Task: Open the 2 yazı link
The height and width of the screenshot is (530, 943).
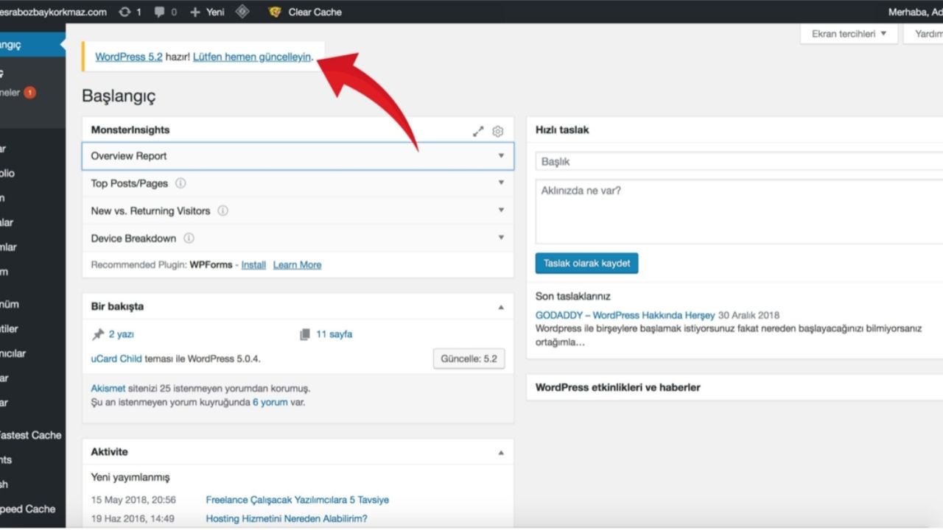Action: 122,334
